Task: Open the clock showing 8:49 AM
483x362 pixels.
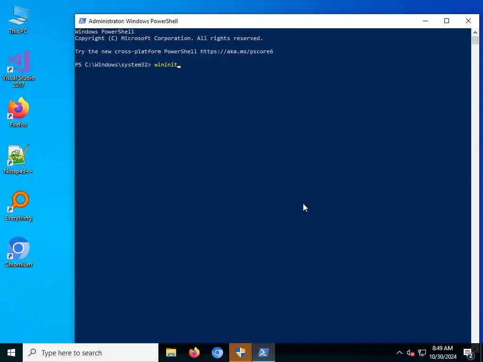Action: (x=442, y=353)
